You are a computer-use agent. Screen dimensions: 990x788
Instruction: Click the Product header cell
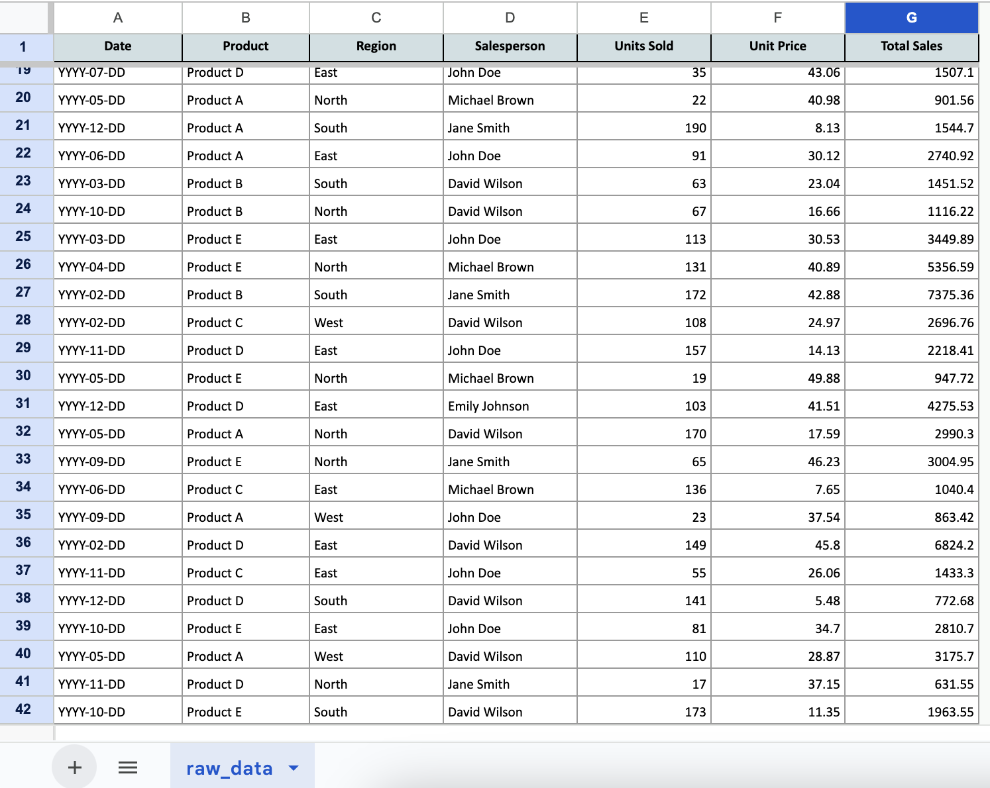point(246,46)
